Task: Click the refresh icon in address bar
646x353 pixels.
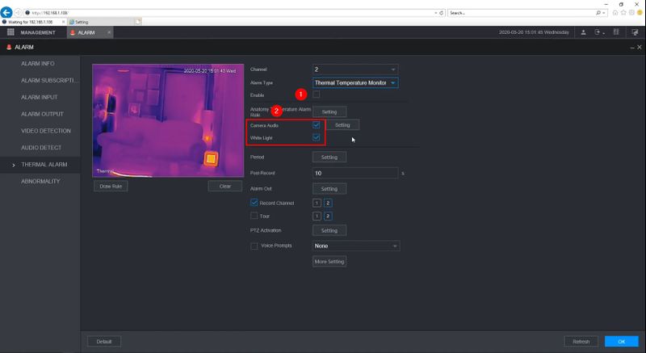Action: pos(441,13)
